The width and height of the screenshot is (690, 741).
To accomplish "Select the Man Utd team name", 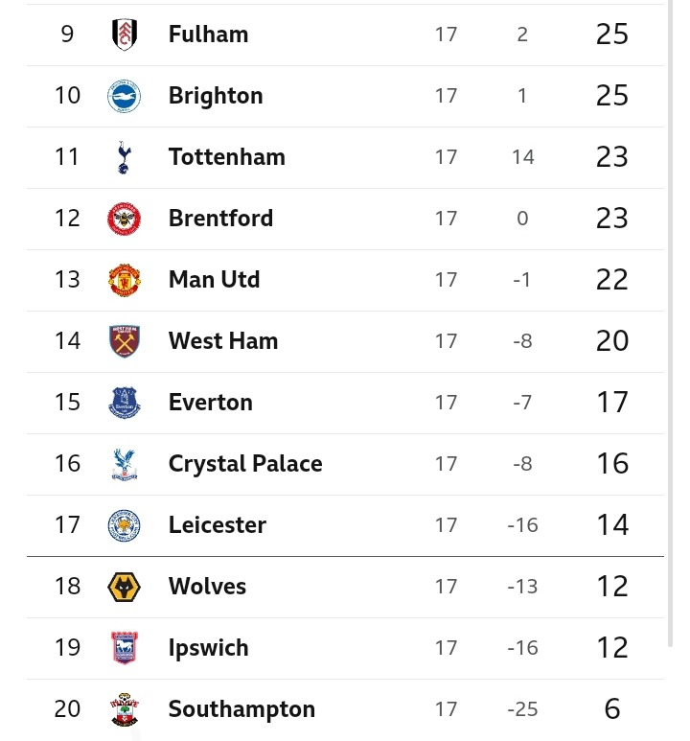I will [214, 279].
